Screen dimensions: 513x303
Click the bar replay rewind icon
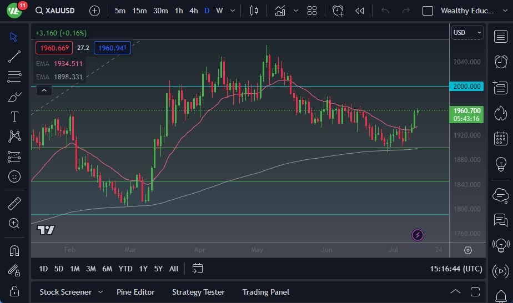tap(360, 11)
